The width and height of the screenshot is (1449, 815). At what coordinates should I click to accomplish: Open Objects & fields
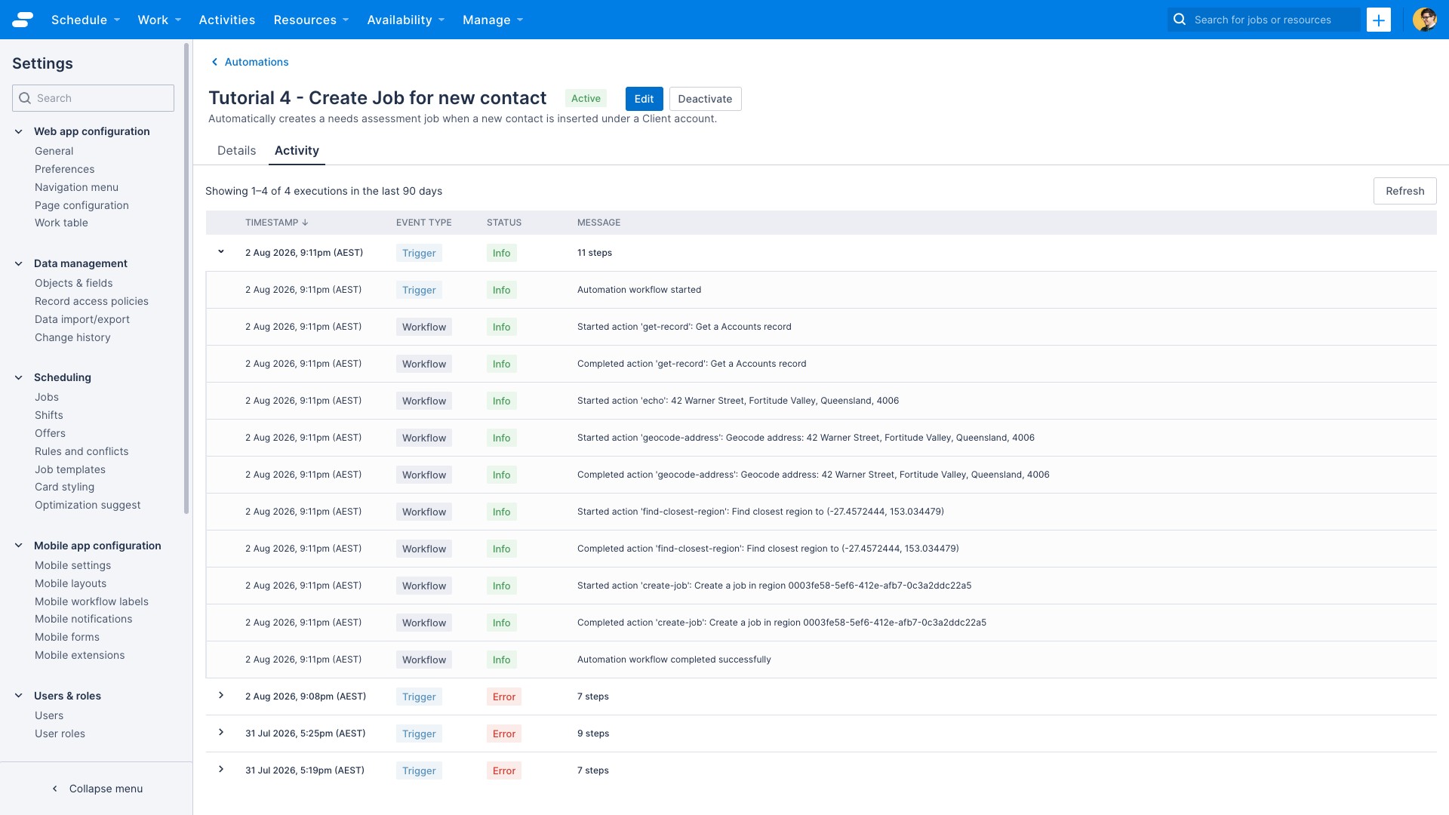[x=74, y=283]
